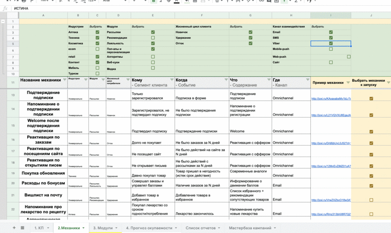Open filter on Жизненный цикл потребителя column
This screenshot has width=391, height=233.
pos(128,80)
